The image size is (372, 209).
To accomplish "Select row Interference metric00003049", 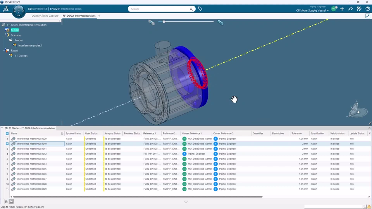I will pos(31,189).
